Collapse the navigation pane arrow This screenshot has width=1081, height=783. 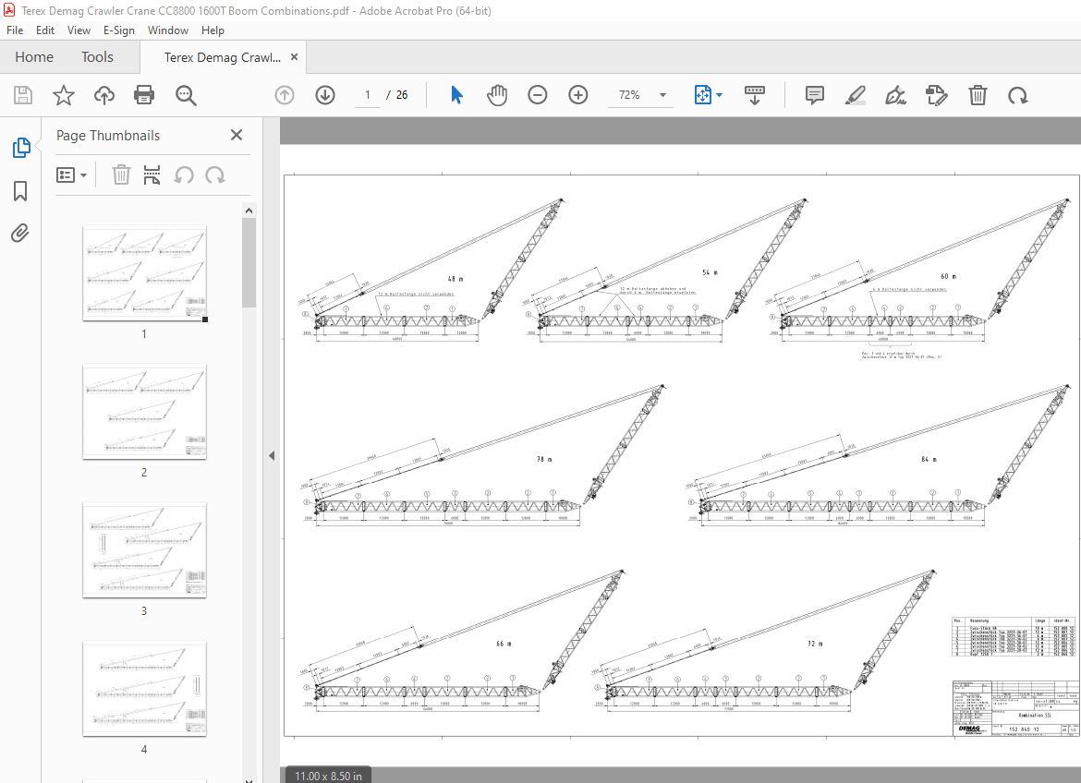click(272, 455)
